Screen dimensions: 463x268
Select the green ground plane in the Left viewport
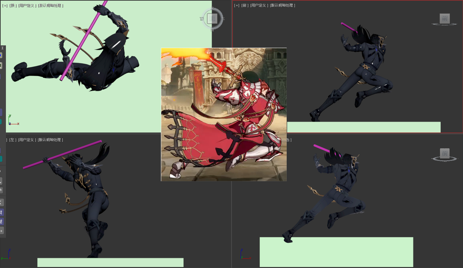[x=110, y=262]
